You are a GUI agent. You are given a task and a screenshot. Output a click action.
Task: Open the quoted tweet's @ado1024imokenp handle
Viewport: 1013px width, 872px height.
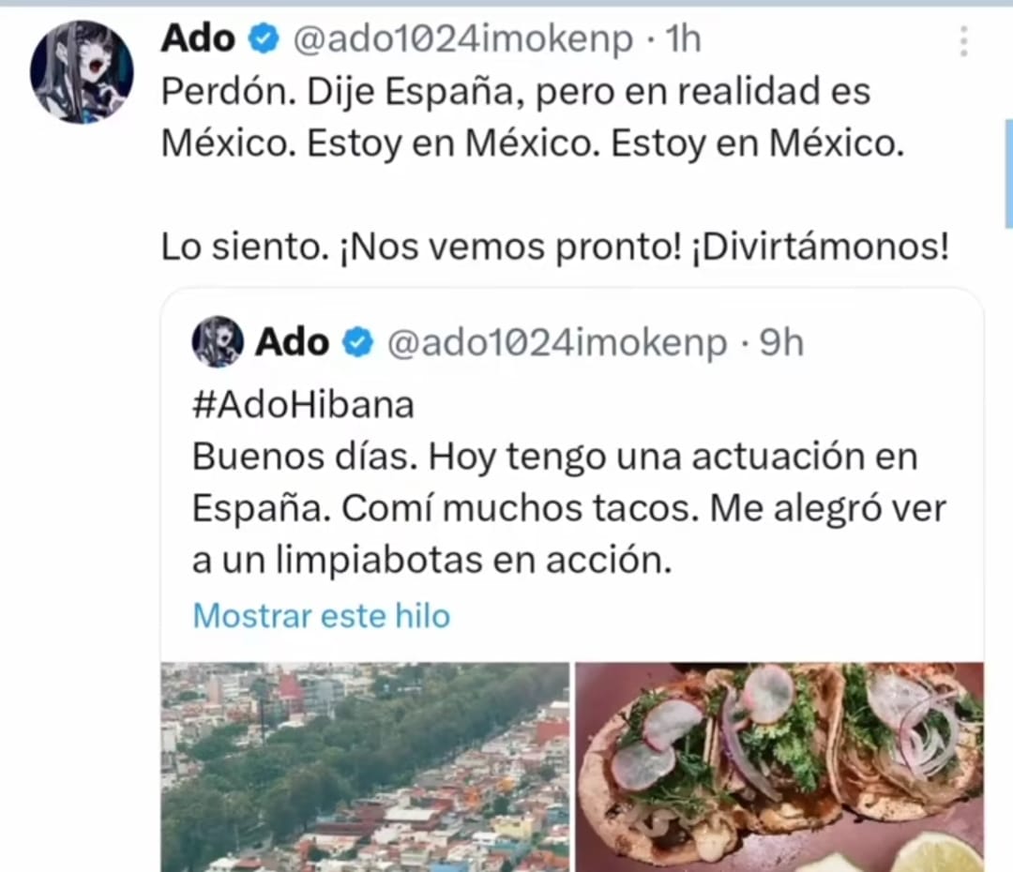[x=557, y=343]
